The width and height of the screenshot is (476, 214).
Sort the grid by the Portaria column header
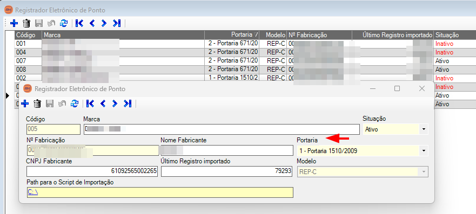click(232, 35)
